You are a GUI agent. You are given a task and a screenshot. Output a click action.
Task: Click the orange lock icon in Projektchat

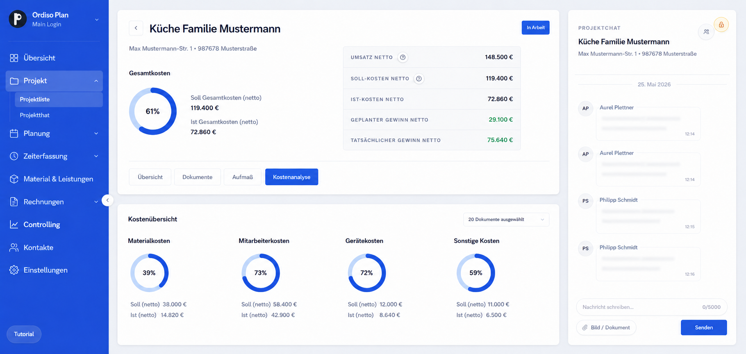click(721, 25)
